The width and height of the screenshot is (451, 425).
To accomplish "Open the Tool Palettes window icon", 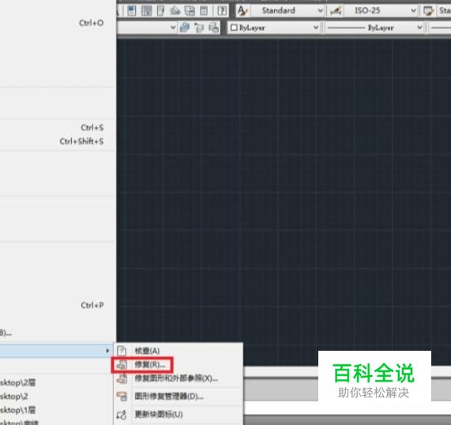I will point(161,11).
